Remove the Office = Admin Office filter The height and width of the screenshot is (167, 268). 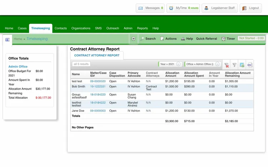click(217, 64)
